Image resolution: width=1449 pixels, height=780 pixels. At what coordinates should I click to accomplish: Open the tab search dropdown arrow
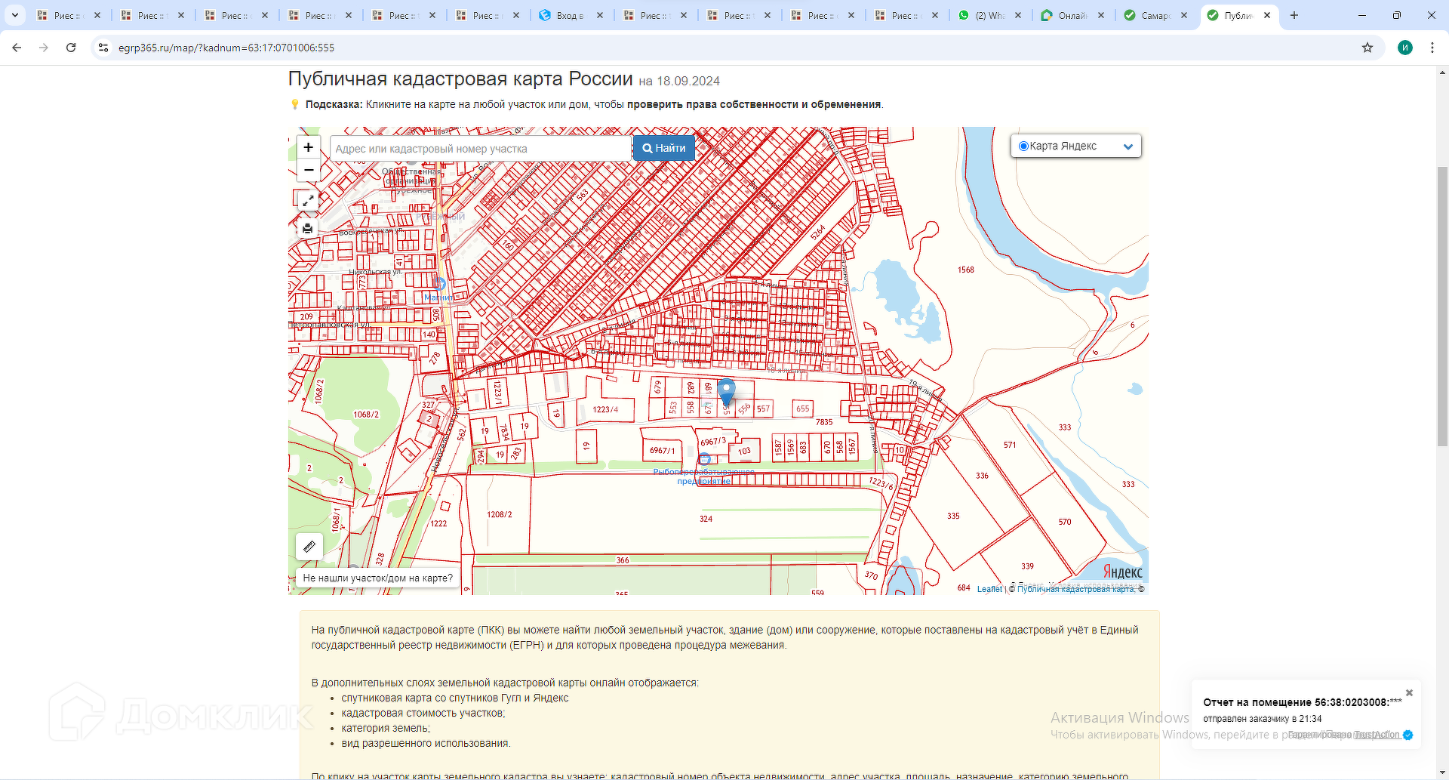pos(14,15)
